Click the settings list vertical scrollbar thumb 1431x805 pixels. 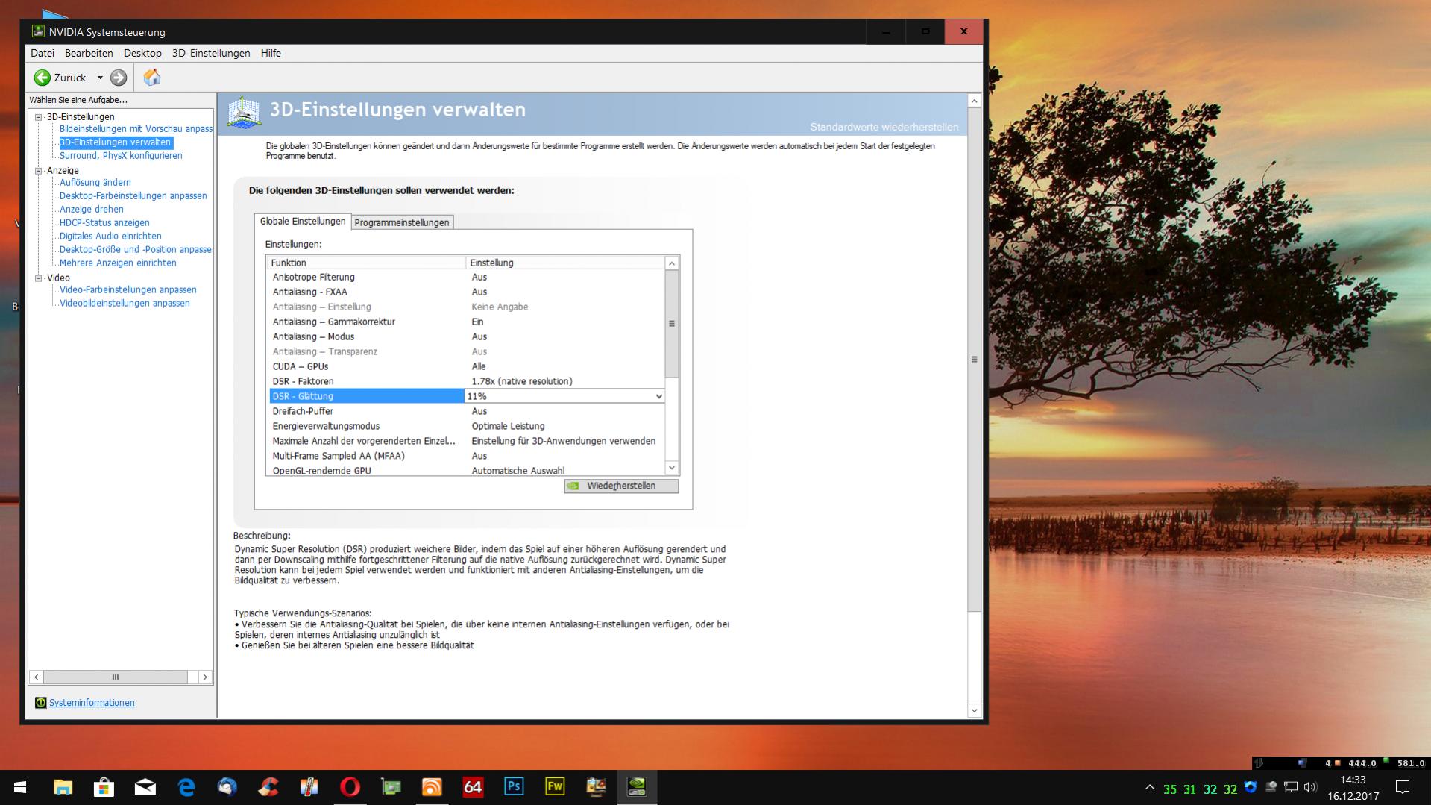click(x=672, y=324)
